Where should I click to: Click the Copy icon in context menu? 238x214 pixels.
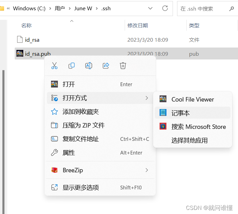coord(72,66)
